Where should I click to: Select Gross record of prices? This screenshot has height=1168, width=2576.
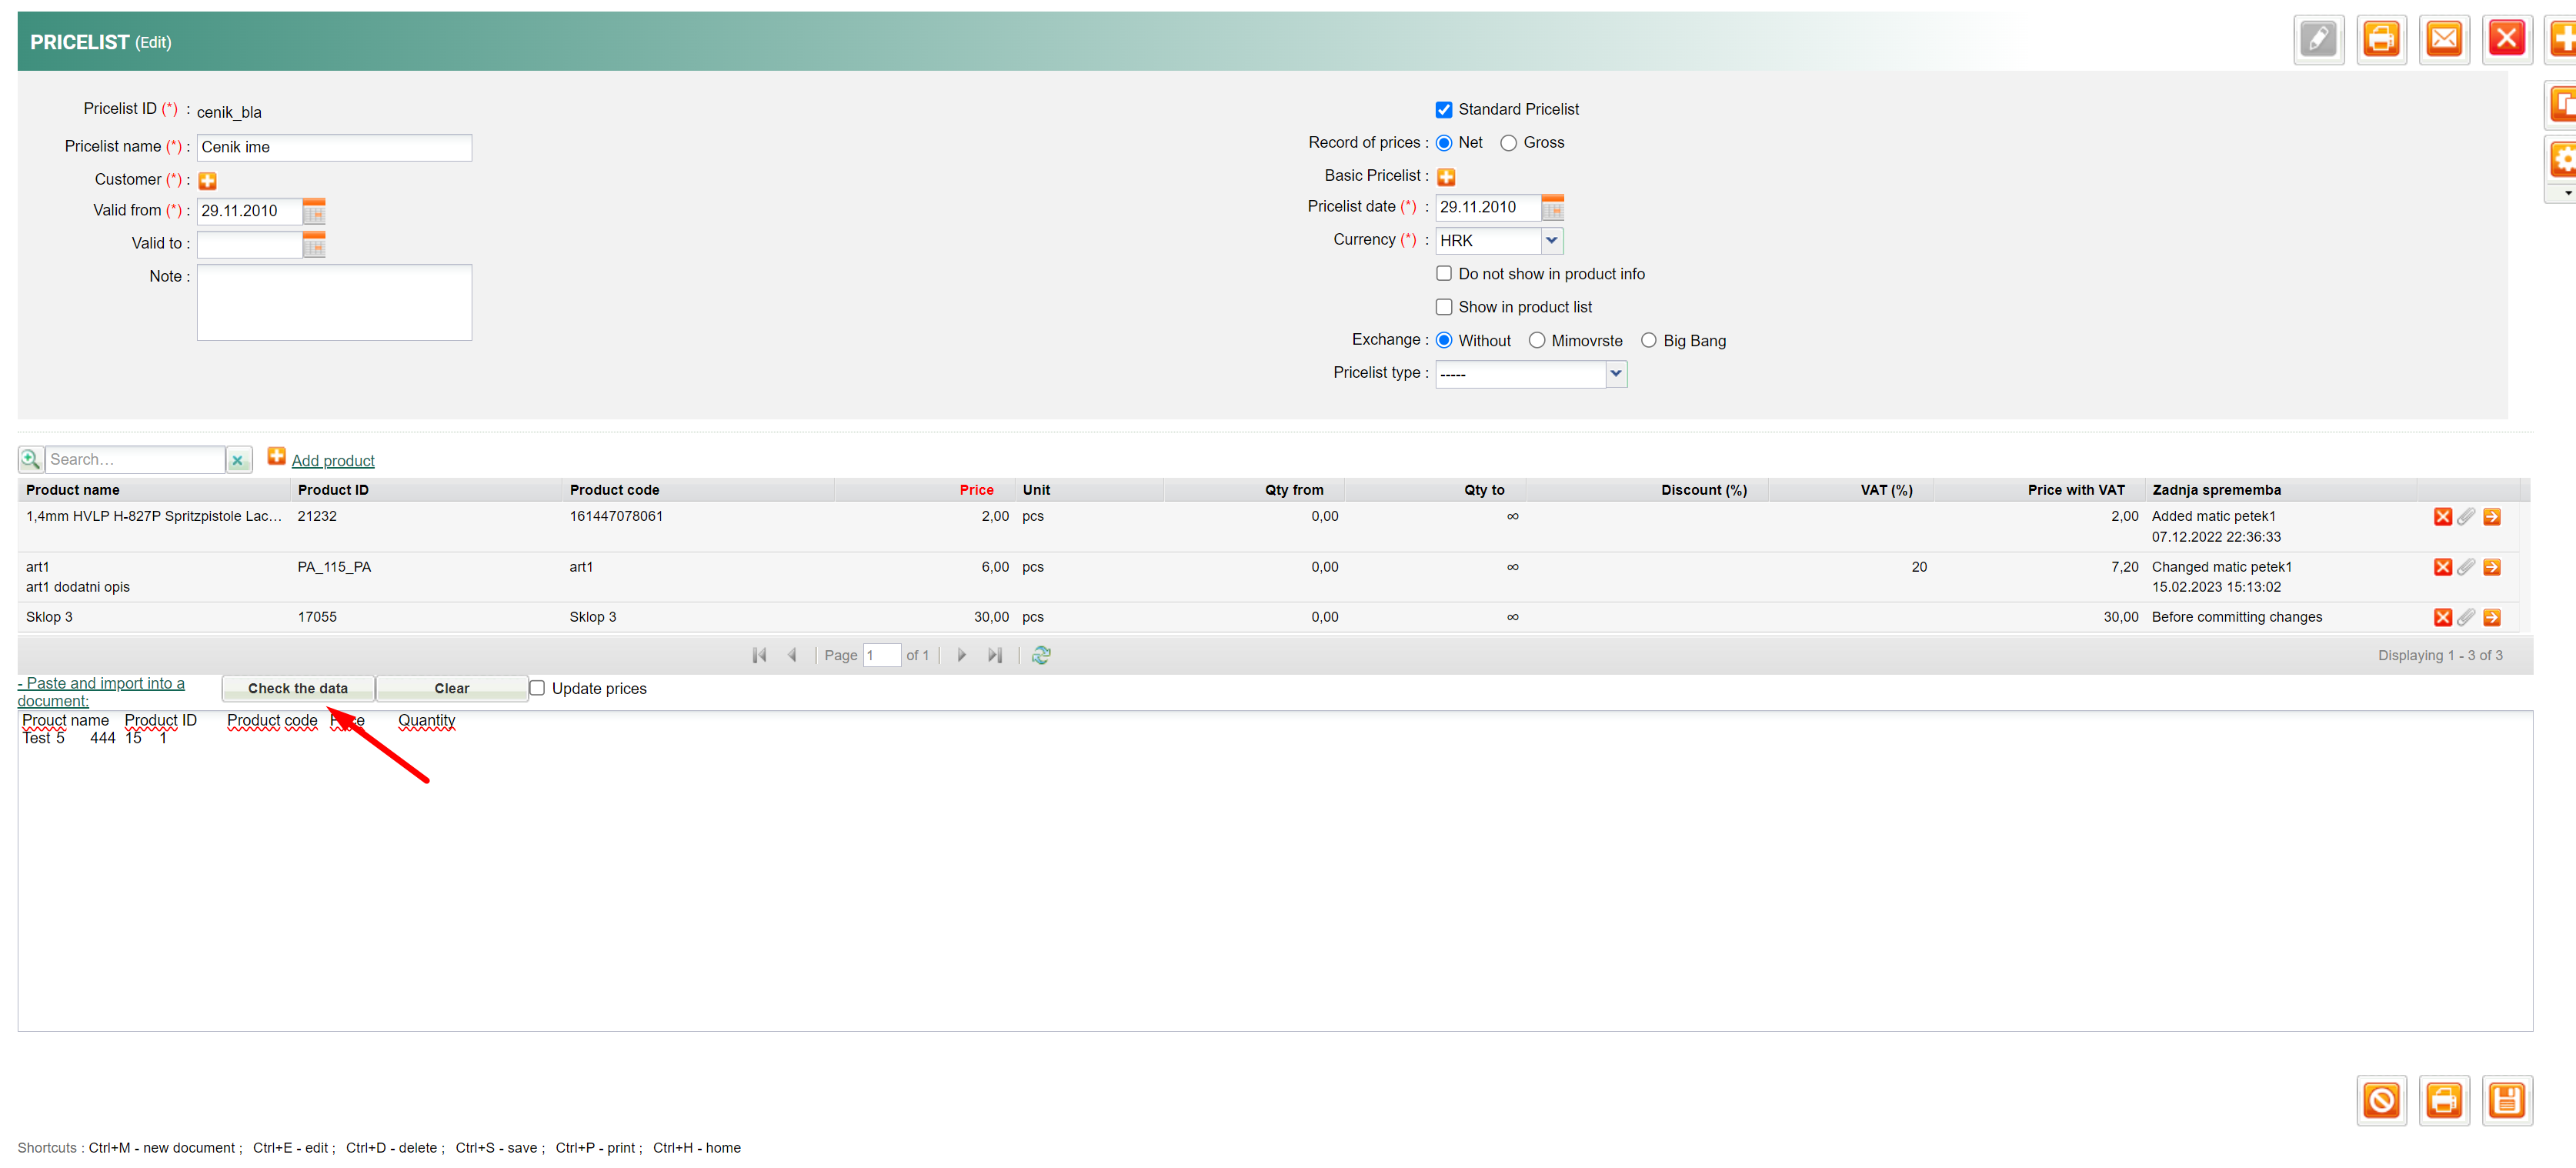1508,143
